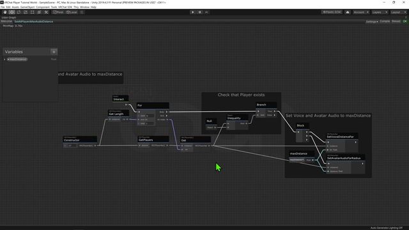Open the Layers dropdown
Screen dimensions: 409x230
pyautogui.click(x=380, y=12)
